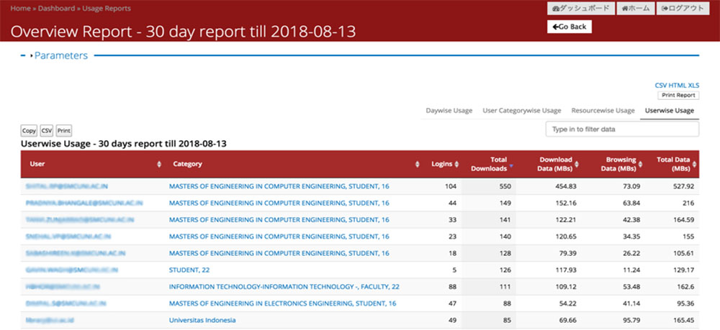Select the Userwise Usage tab
The height and width of the screenshot is (330, 720).
(x=670, y=111)
